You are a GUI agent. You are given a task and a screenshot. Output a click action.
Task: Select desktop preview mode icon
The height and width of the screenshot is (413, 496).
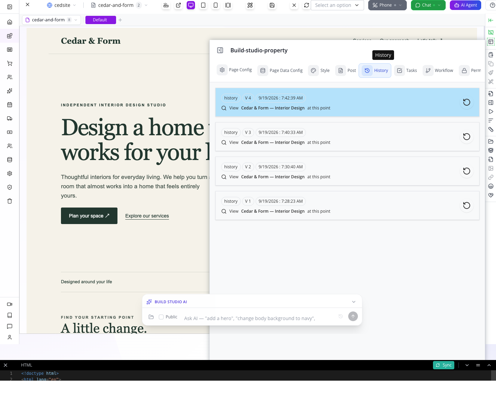[191, 5]
